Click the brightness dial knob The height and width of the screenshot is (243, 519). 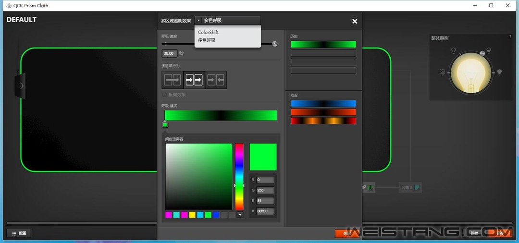coord(483,53)
